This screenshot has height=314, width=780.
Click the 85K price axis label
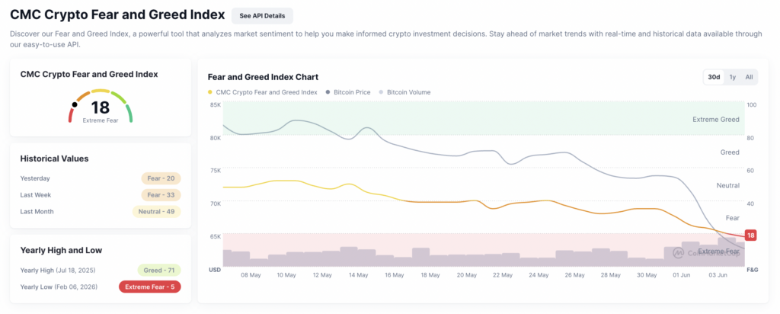coord(216,105)
